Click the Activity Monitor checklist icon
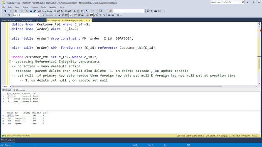The image size is (262, 147). 100,11
